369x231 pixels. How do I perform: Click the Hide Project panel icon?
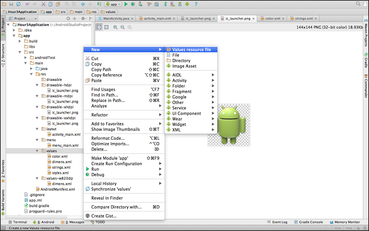[90, 18]
